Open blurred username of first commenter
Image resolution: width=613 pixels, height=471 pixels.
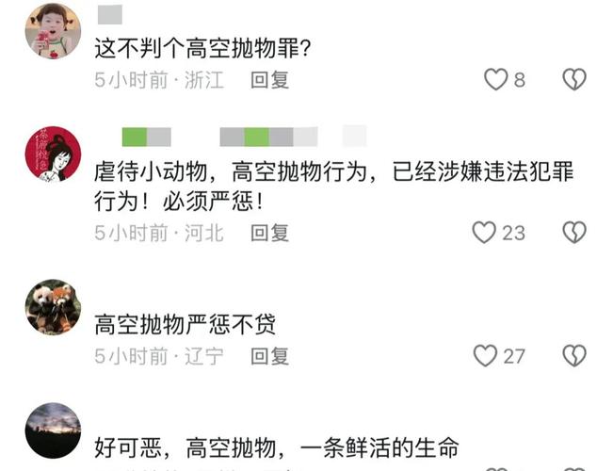click(110, 14)
